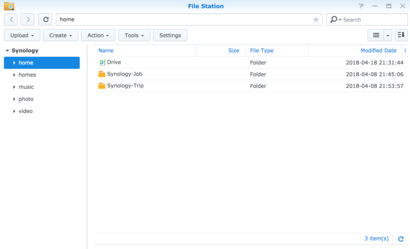Reload folder using toolbar refresh button
Screen dimensions: 410x249
pyautogui.click(x=45, y=19)
